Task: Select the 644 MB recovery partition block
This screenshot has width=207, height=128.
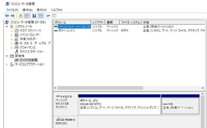Action: (x=180, y=106)
